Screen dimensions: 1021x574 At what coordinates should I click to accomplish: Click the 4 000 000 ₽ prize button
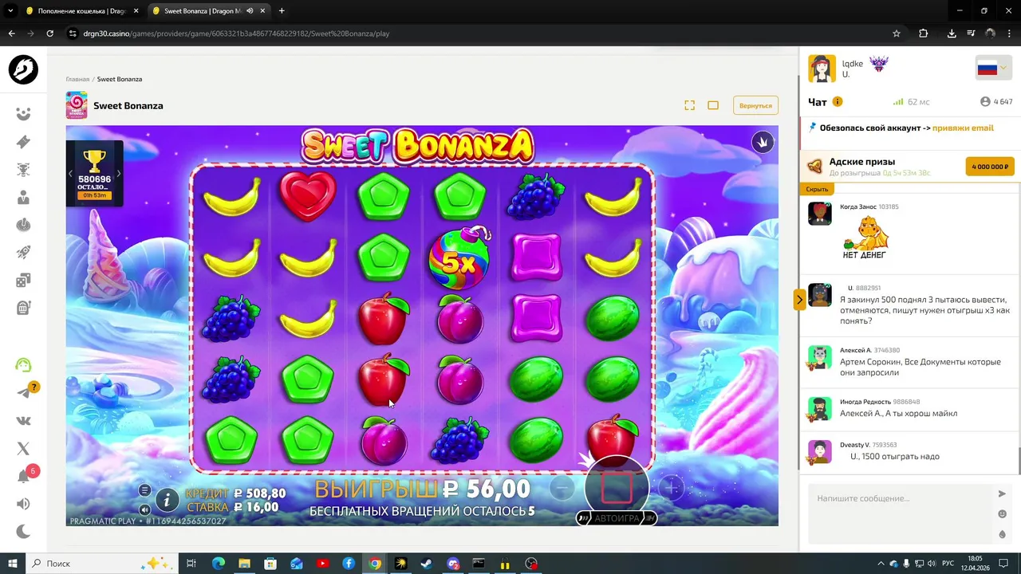click(x=990, y=167)
